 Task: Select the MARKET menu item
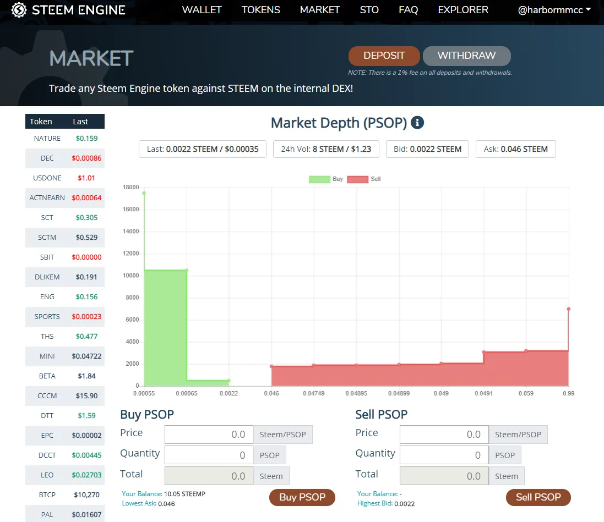[x=320, y=10]
